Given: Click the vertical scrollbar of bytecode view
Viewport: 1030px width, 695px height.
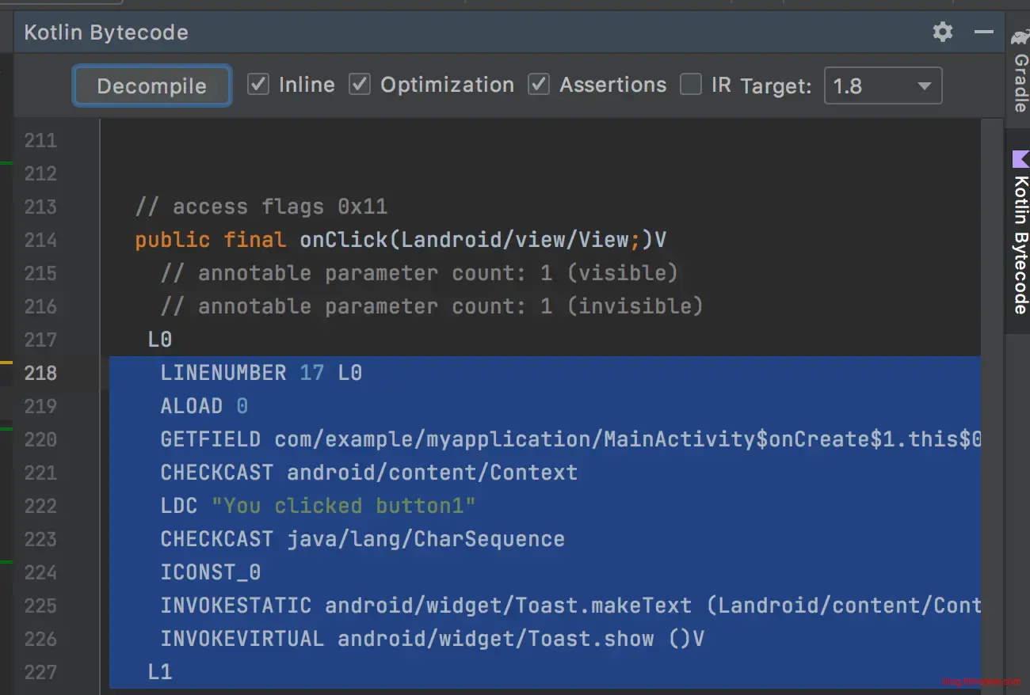Looking at the screenshot, I should (x=991, y=396).
